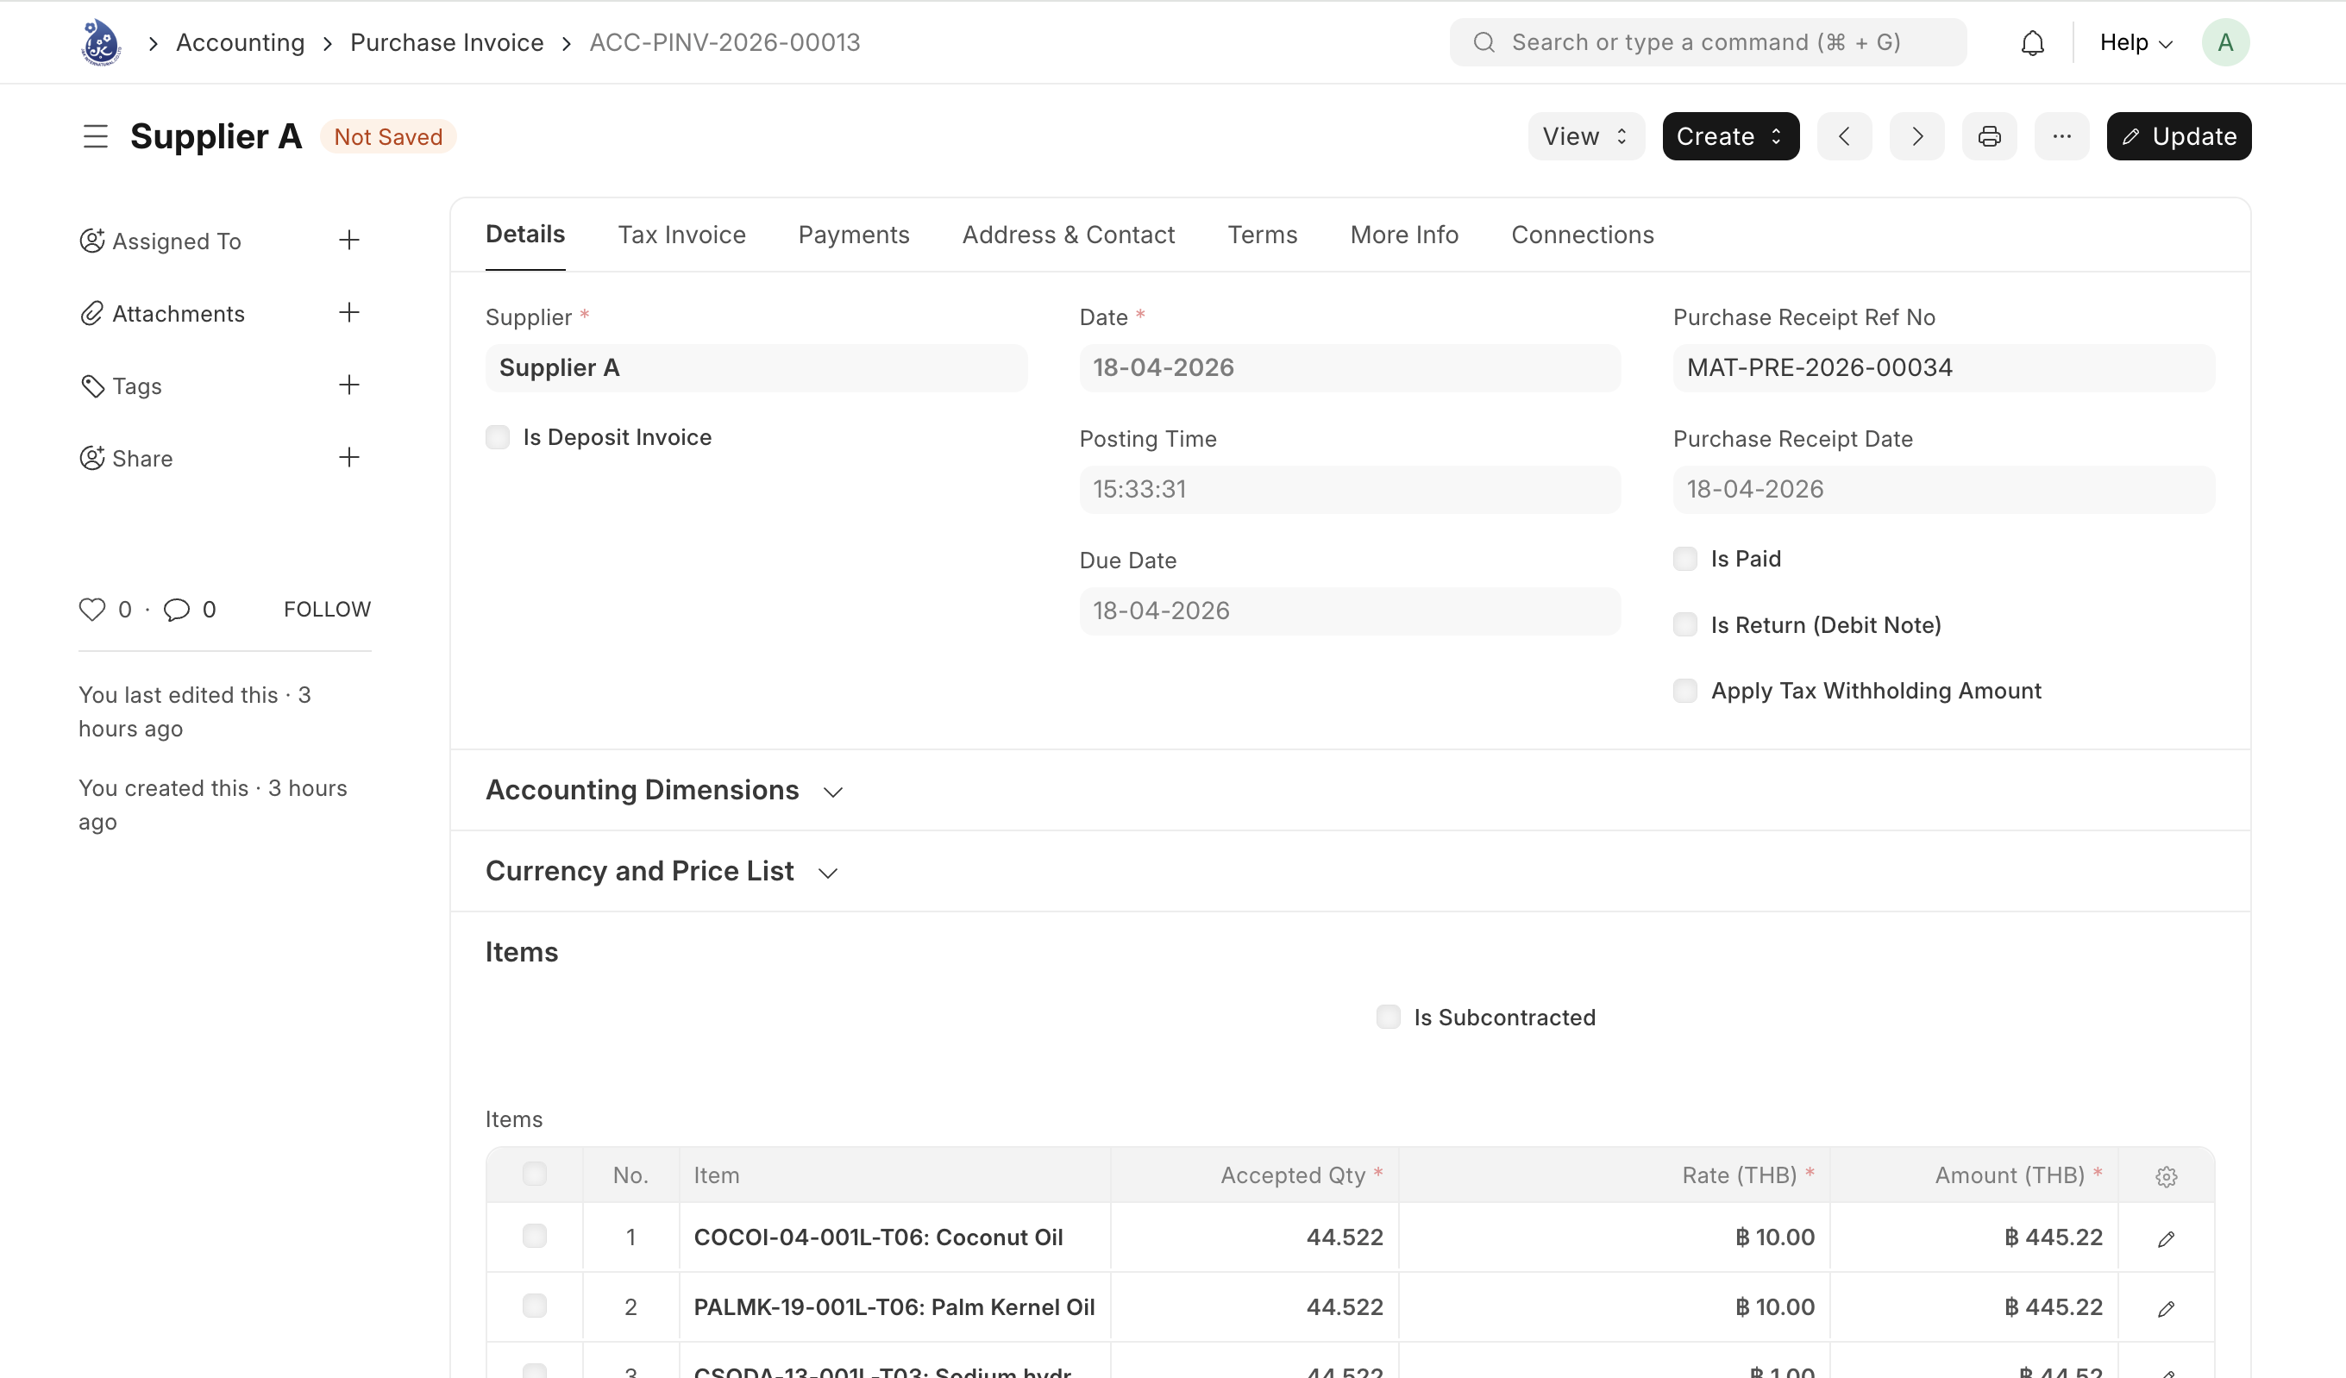Image resolution: width=2346 pixels, height=1378 pixels.
Task: Click COCOI-04-001L-T06: Coconut Oil cell
Action: coord(894,1237)
